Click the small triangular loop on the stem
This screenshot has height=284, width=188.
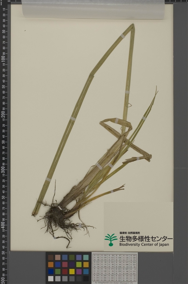(x=129, y=105)
